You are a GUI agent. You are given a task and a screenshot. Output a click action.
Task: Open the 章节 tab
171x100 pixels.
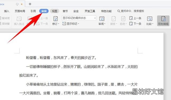[x=65, y=11]
